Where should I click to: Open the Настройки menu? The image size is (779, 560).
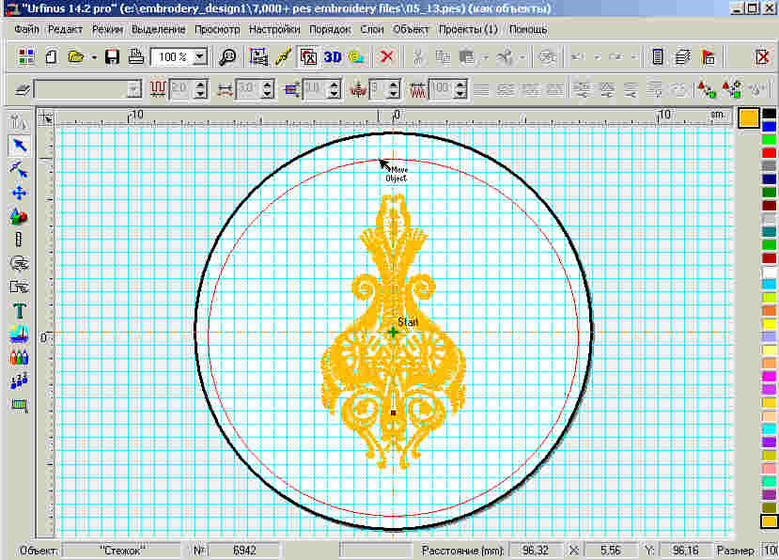point(274,29)
